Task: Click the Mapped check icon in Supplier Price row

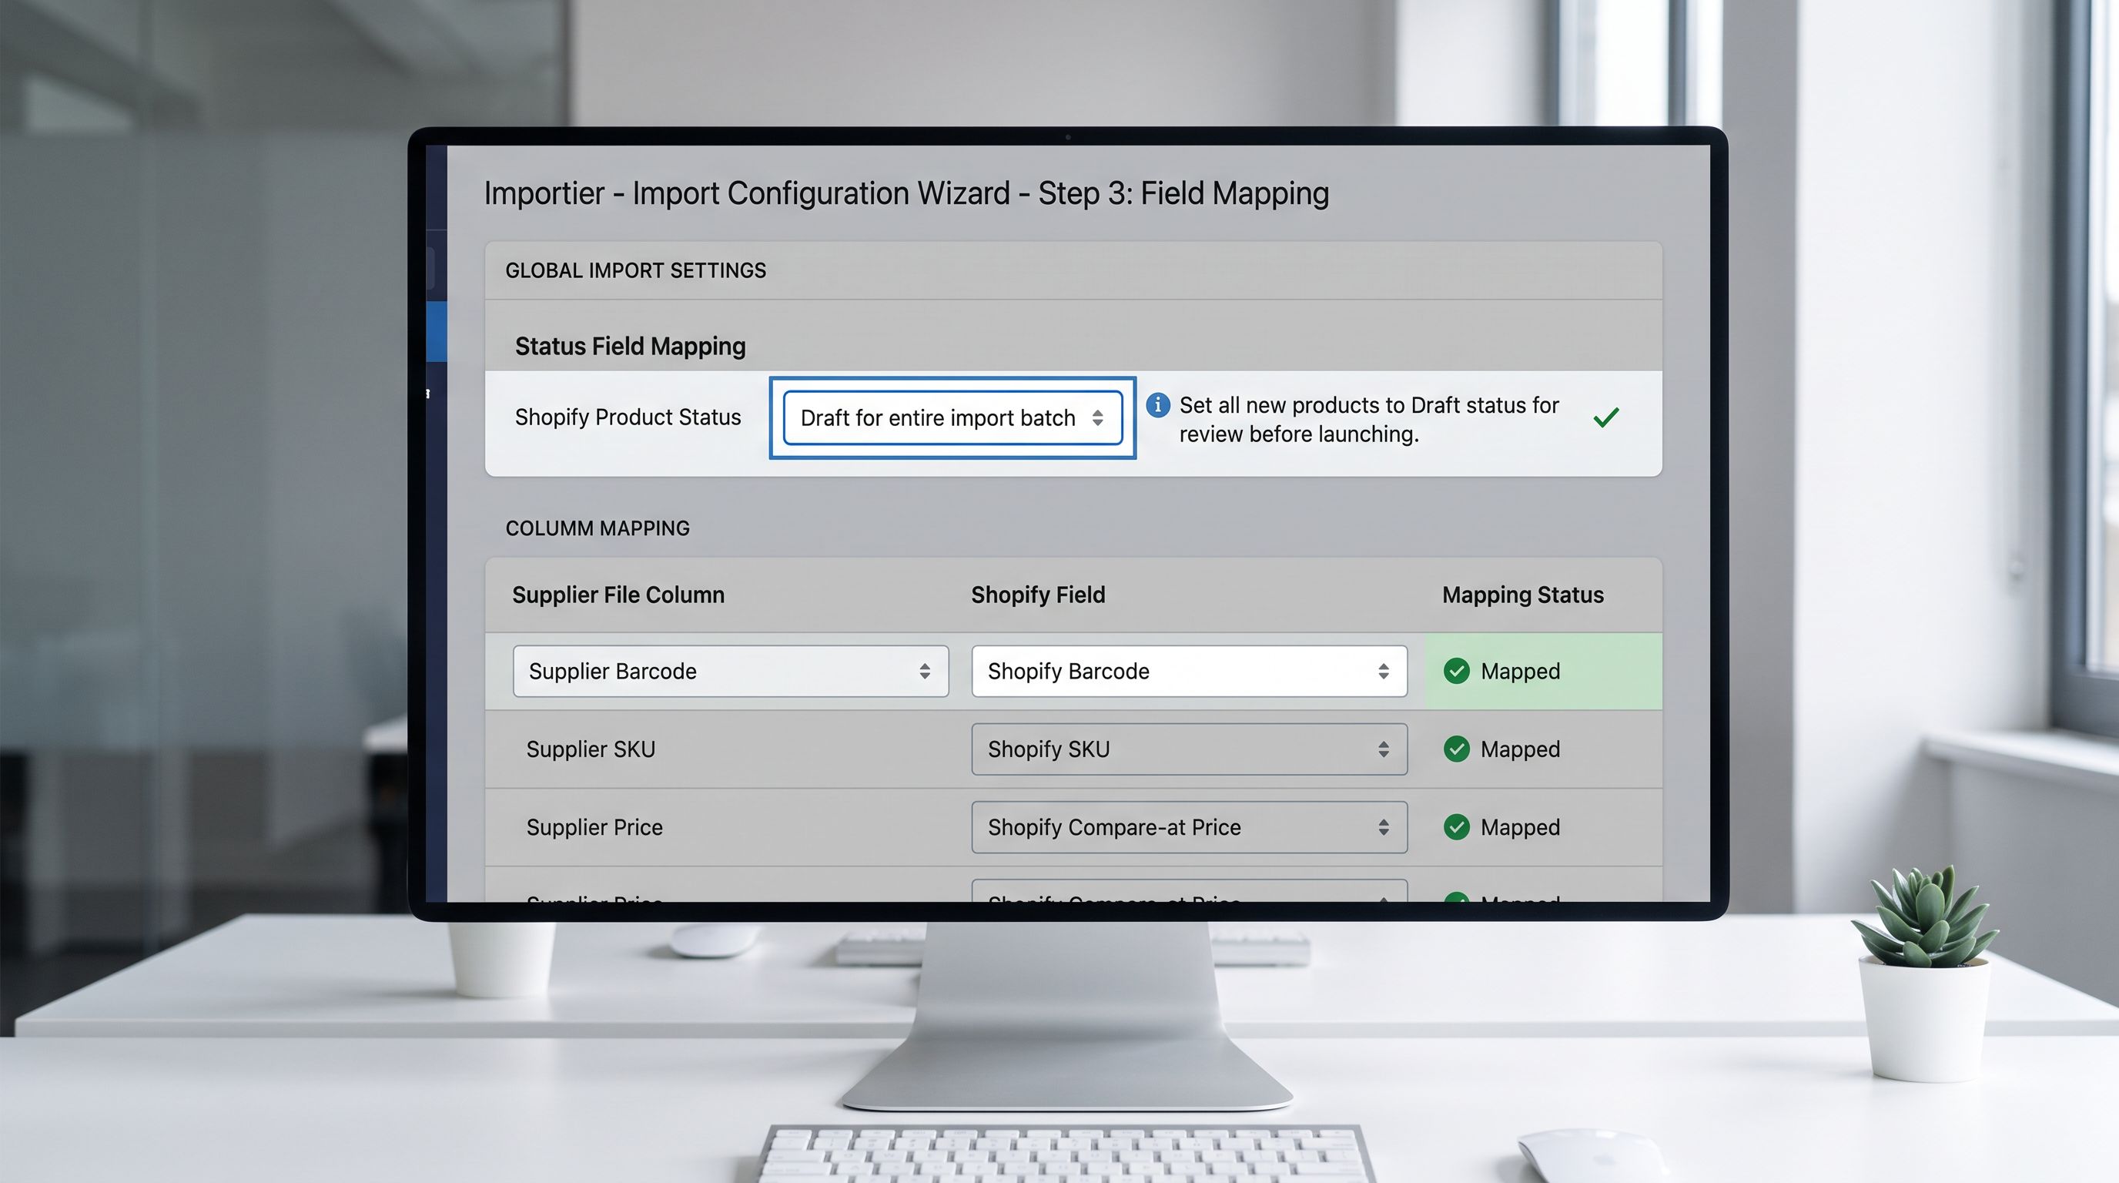Action: (1456, 828)
